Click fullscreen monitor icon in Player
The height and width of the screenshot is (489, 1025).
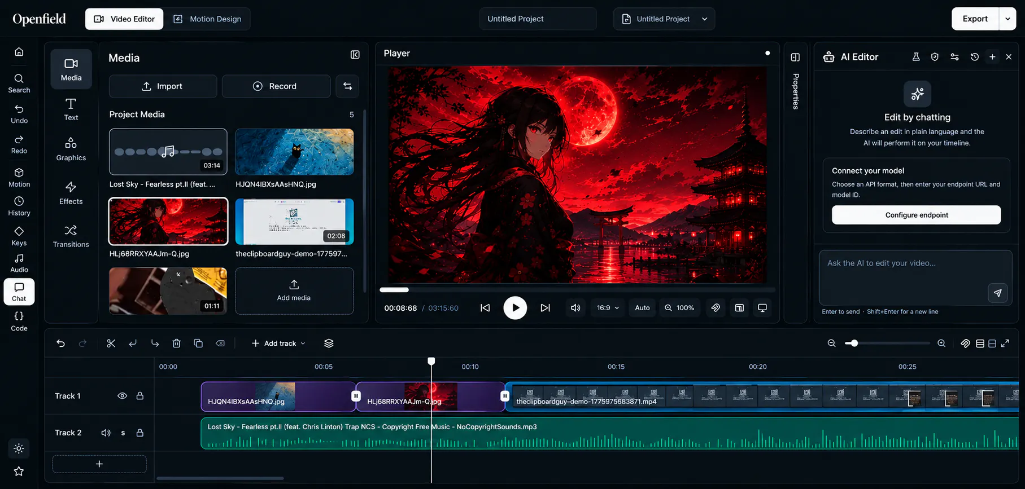tap(762, 308)
